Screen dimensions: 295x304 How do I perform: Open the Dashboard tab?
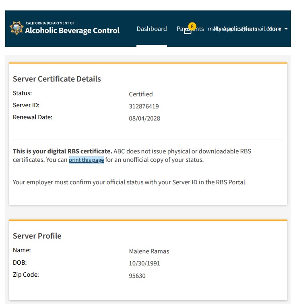pyautogui.click(x=152, y=29)
